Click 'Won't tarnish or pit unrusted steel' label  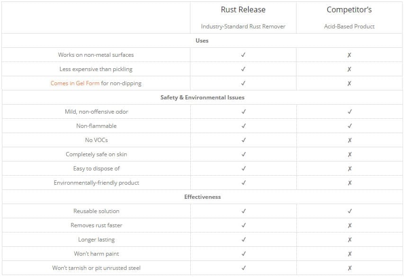point(96,268)
